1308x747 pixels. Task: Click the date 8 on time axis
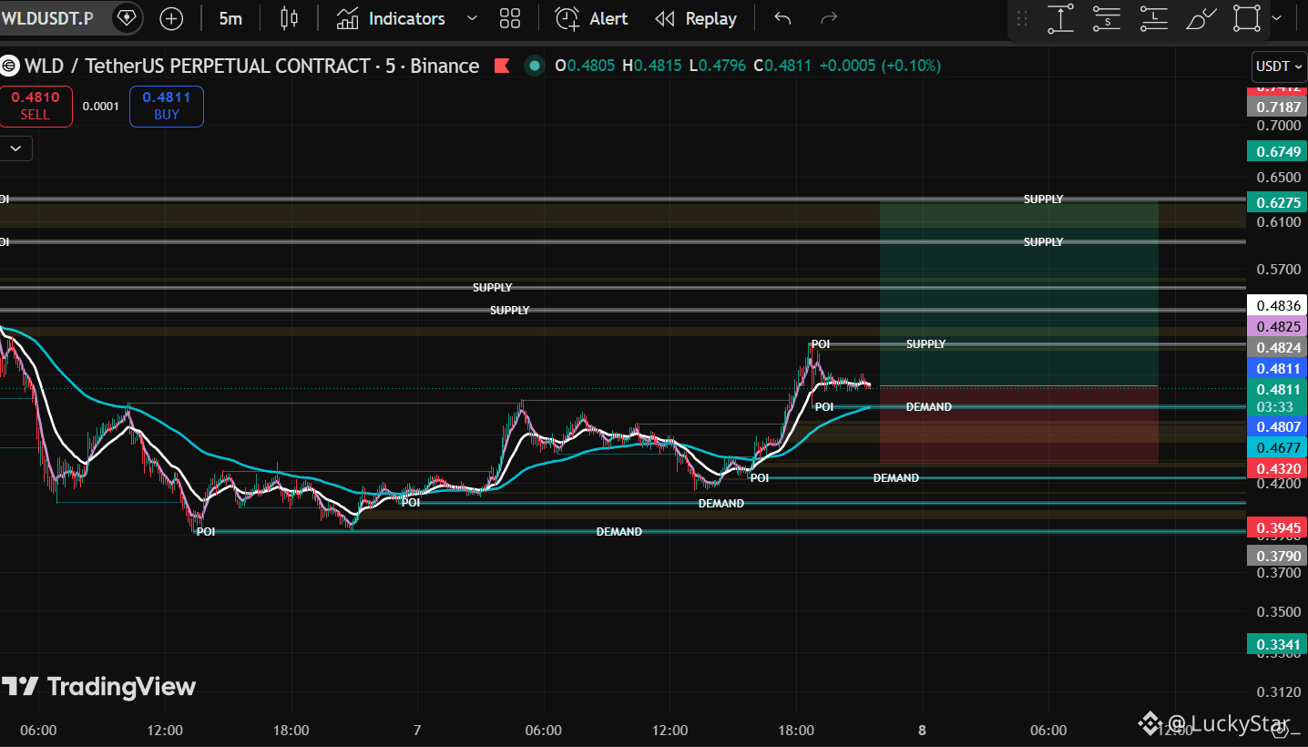pyautogui.click(x=922, y=731)
